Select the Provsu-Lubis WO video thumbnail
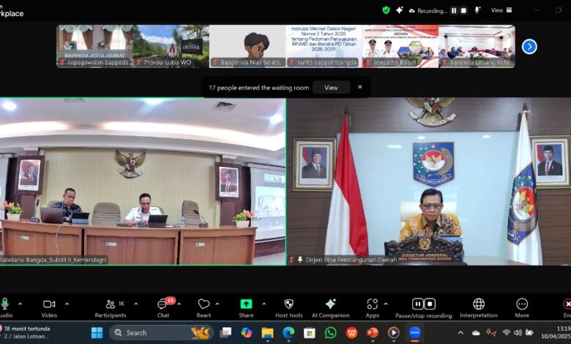 coord(171,47)
